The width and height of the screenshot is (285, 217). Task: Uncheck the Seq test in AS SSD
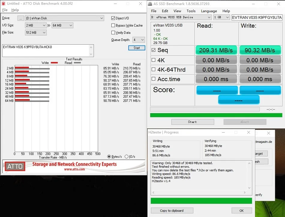[153, 50]
